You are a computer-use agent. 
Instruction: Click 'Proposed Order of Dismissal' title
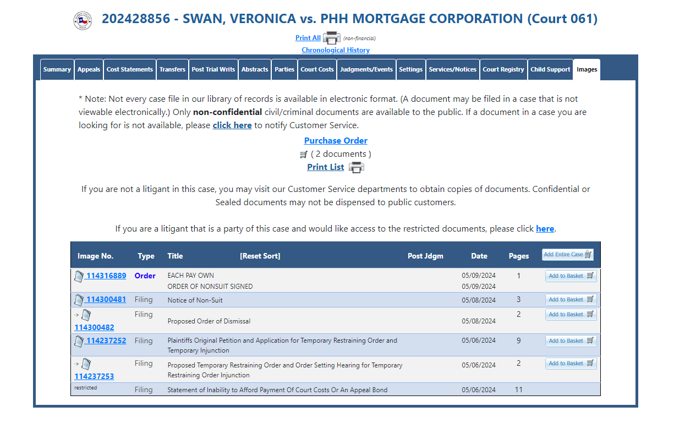tap(209, 321)
